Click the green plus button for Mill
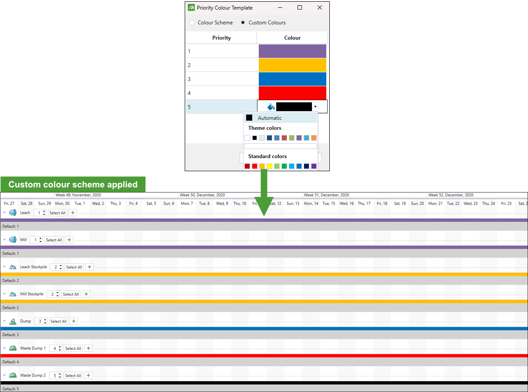 click(x=69, y=240)
